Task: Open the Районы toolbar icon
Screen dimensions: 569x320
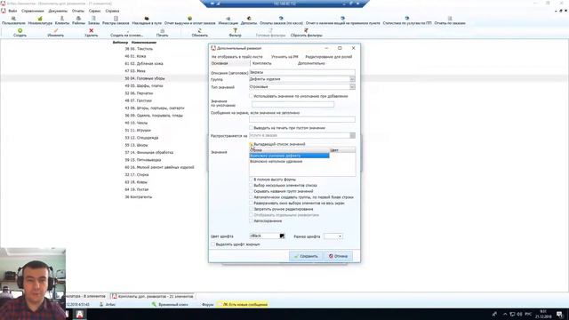Action: (x=78, y=20)
